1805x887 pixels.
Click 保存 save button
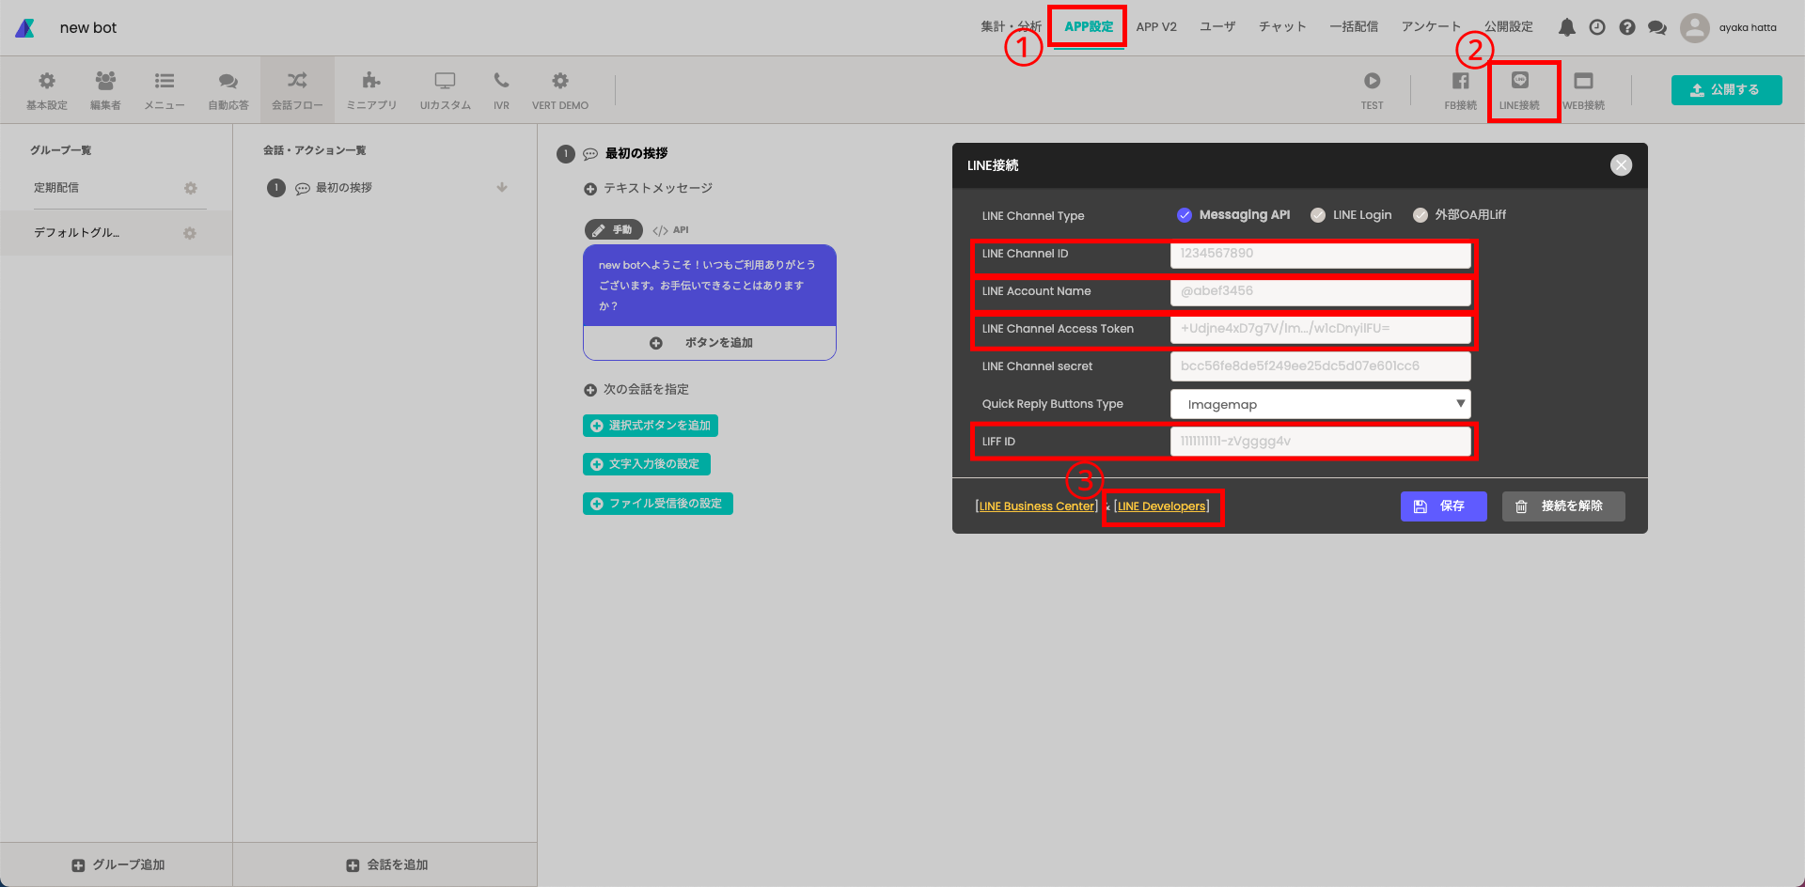1444,506
